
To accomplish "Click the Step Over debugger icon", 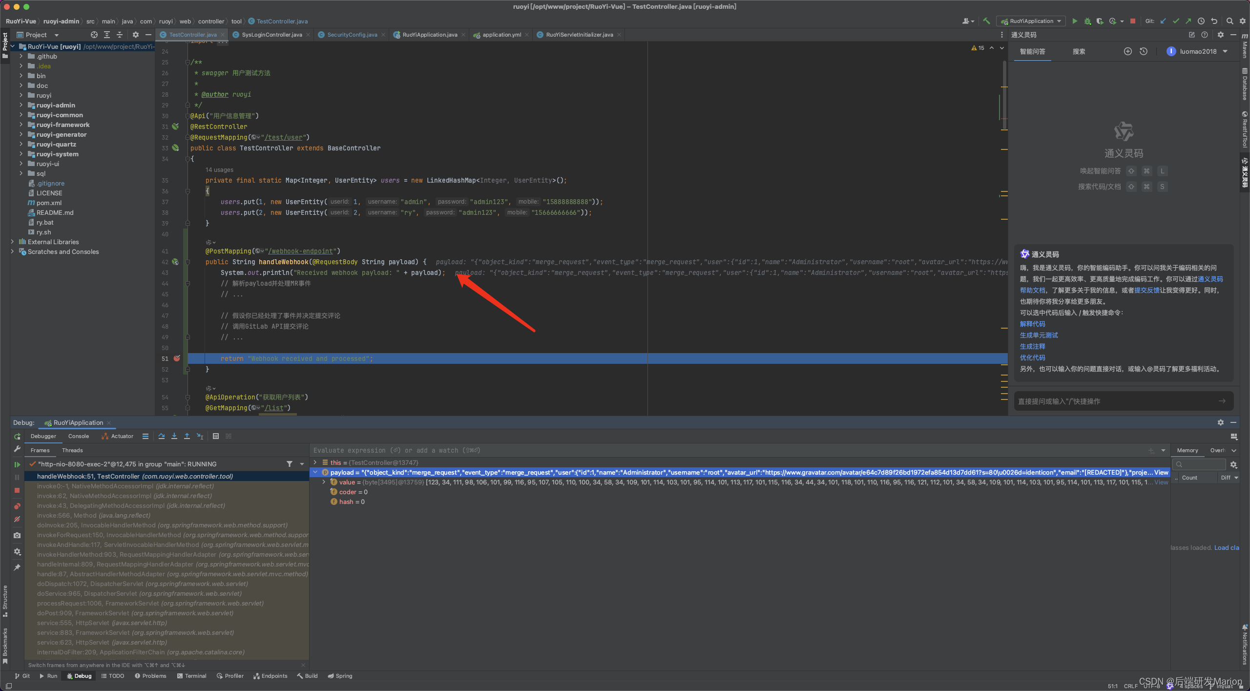I will point(162,436).
